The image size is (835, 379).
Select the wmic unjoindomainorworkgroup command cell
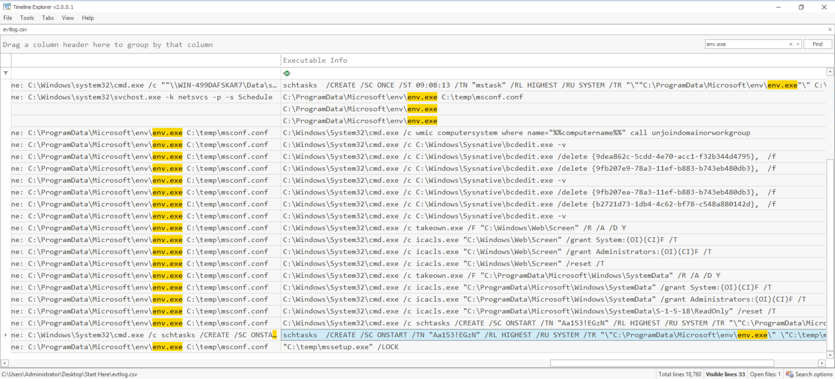coord(553,133)
